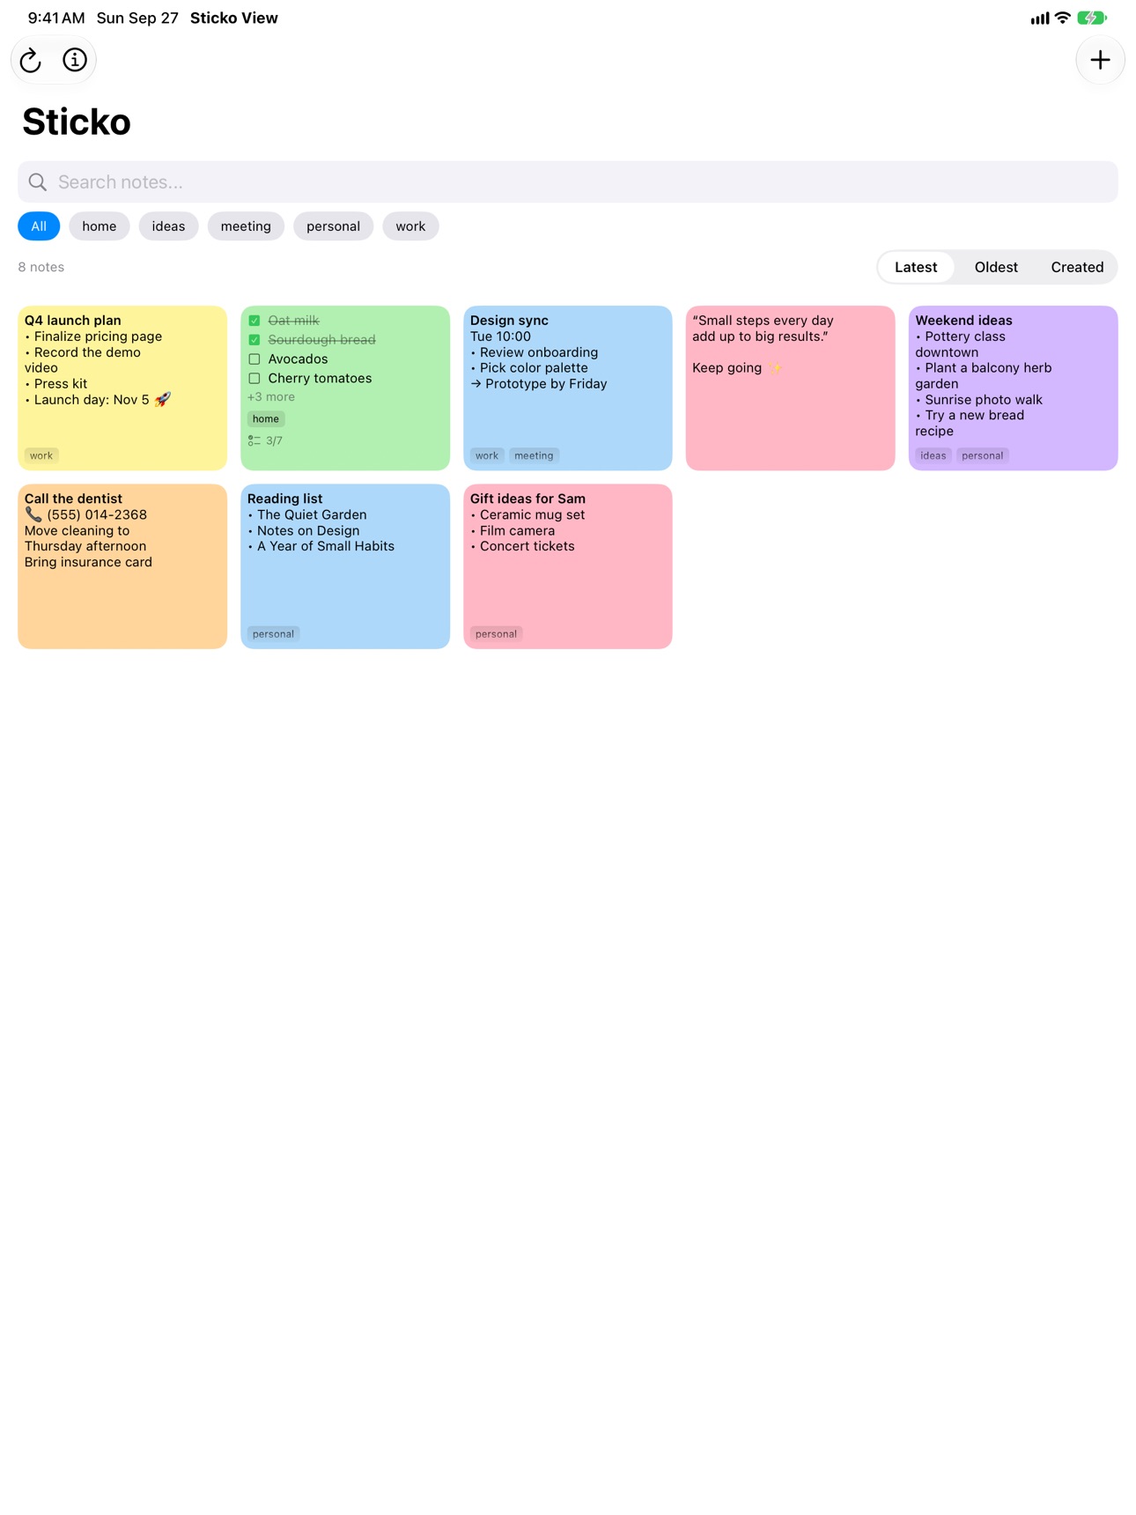This screenshot has height=1515, width=1136.
Task: Open the info icon
Action: click(x=75, y=60)
